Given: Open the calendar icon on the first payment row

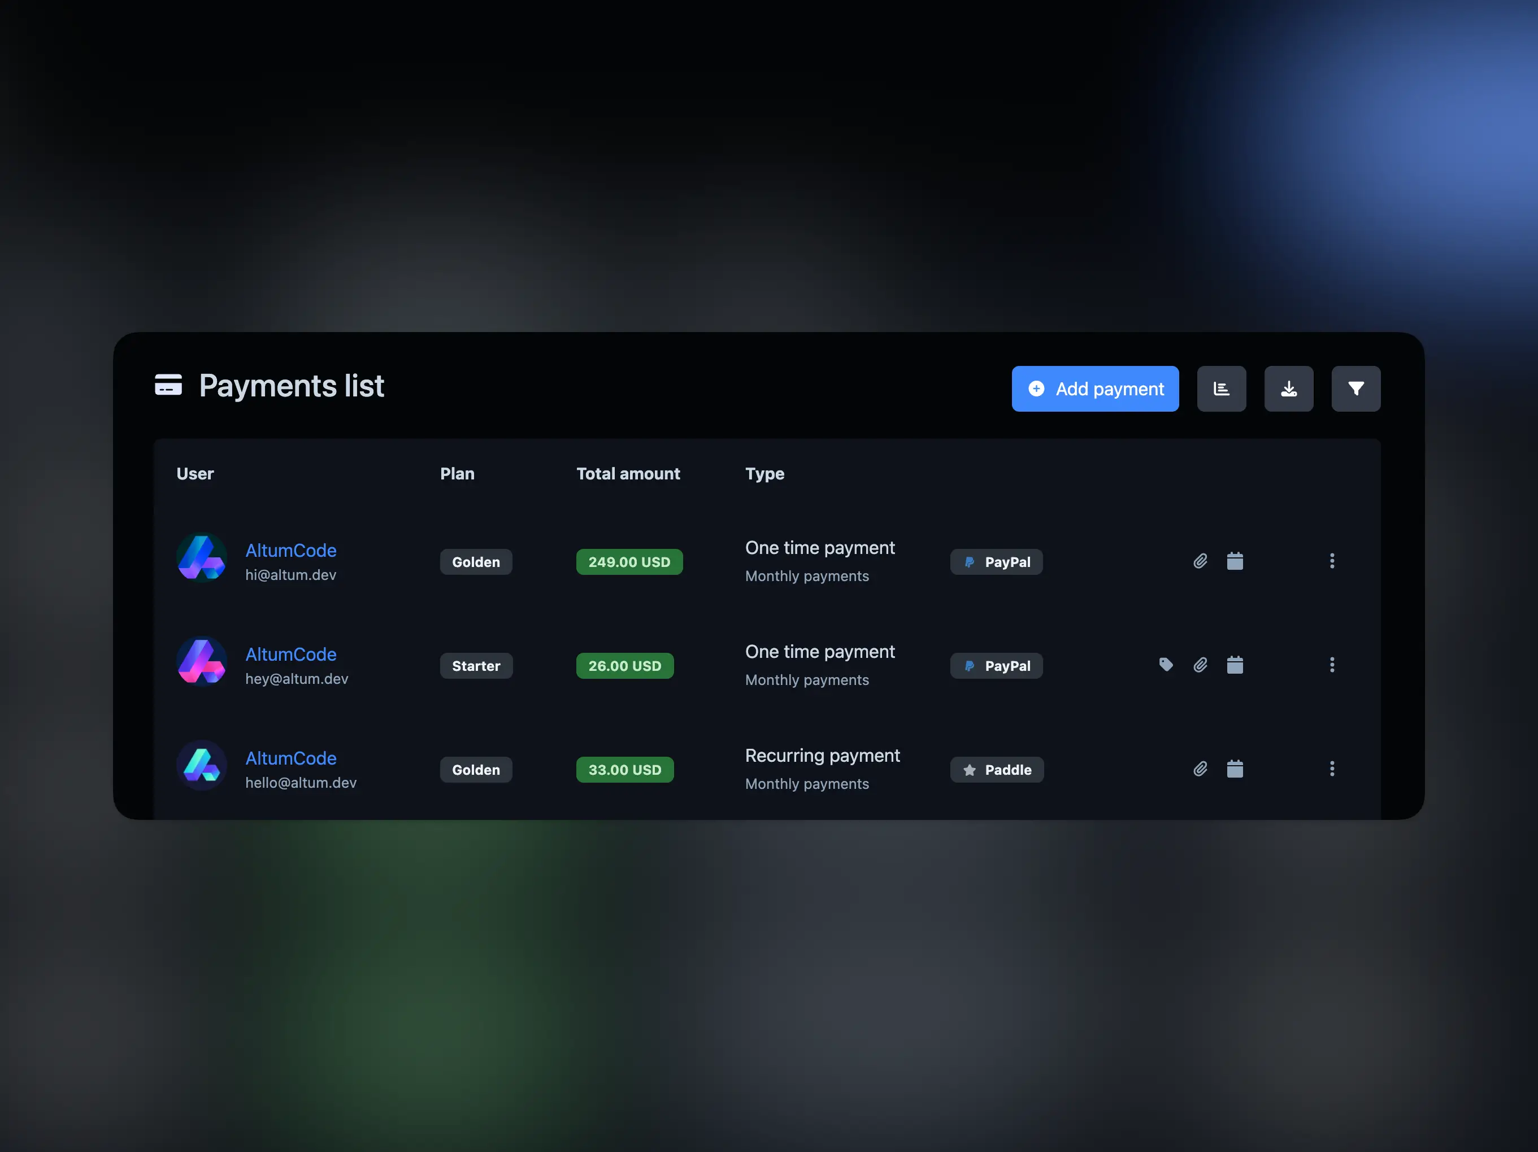Looking at the screenshot, I should 1235,561.
